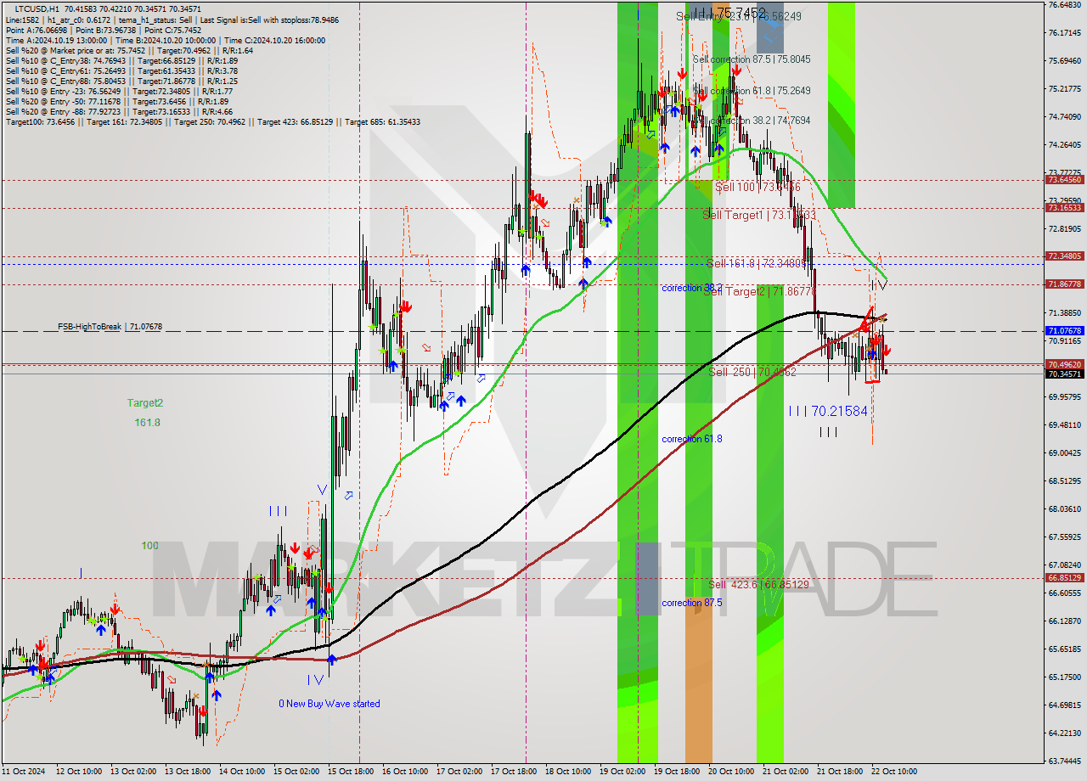Click the 'Sell %10 @ C_Entry61: 75.26493' line
Image resolution: width=1087 pixels, height=781 pixels.
click(x=121, y=70)
